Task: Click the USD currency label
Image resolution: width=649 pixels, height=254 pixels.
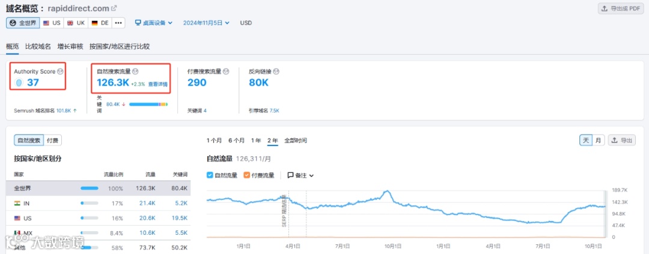Action: click(x=246, y=23)
